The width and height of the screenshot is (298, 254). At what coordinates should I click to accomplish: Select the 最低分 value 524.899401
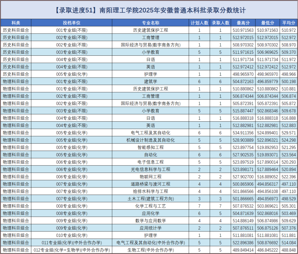click(x=268, y=133)
